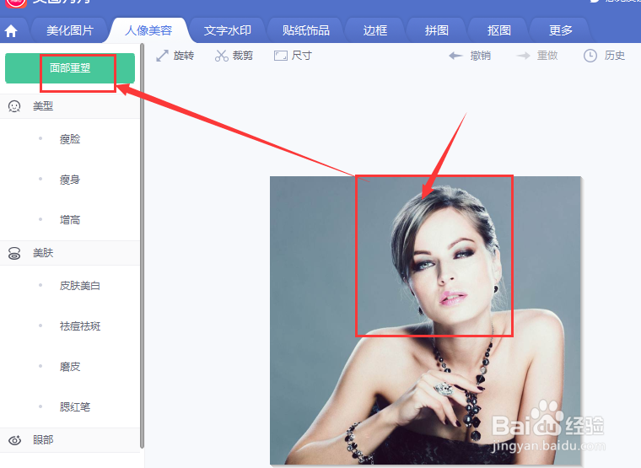Click the scissors crop icon
Viewport: 641px width, 468px height.
coord(222,56)
